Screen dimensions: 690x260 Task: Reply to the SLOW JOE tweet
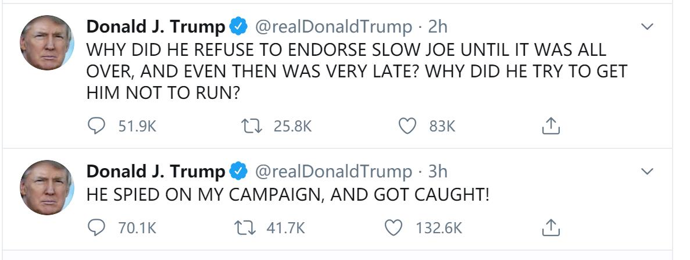pos(96,126)
